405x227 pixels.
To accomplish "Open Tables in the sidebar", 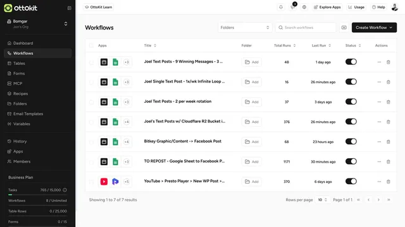I will tap(38, 63).
